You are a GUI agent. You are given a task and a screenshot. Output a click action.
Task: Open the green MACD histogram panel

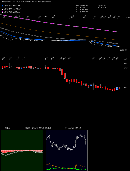(x=22, y=150)
